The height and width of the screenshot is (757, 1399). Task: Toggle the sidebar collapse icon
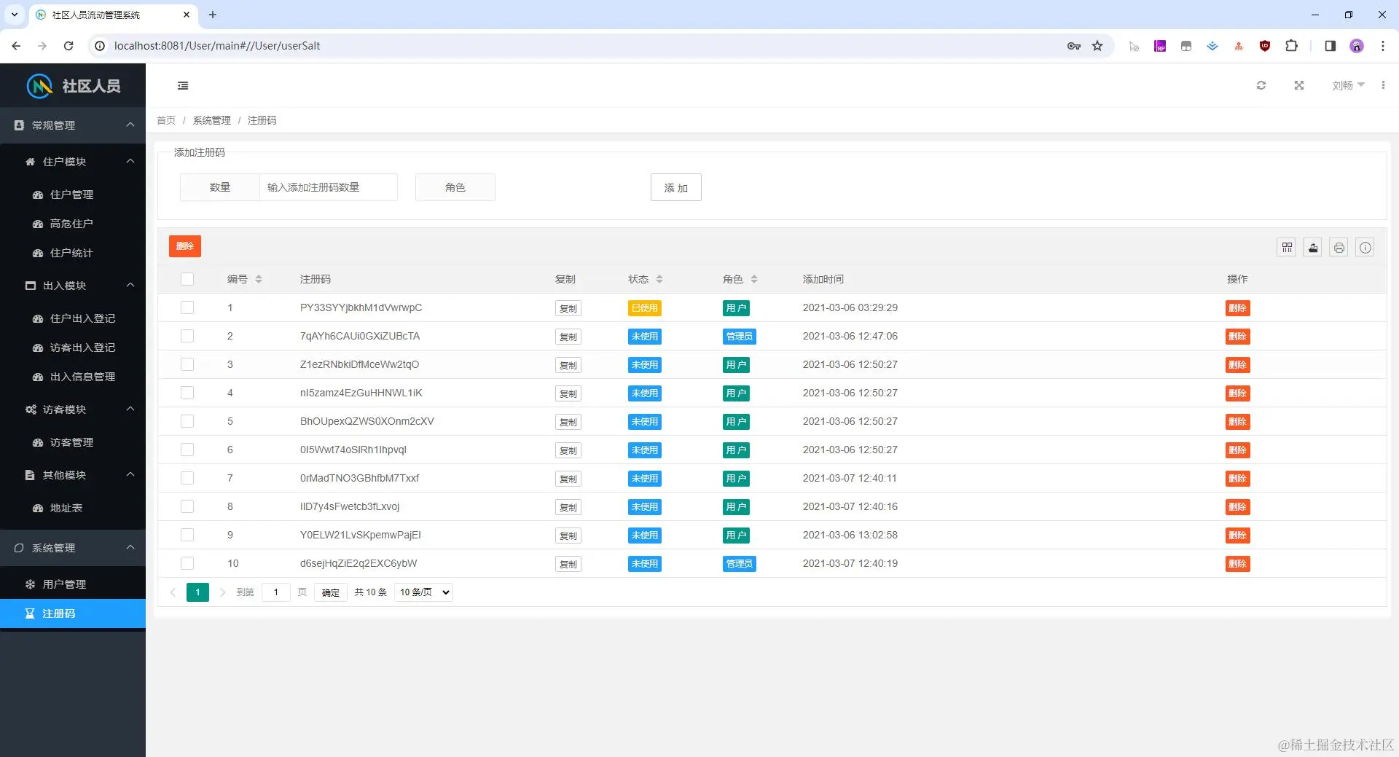183,86
